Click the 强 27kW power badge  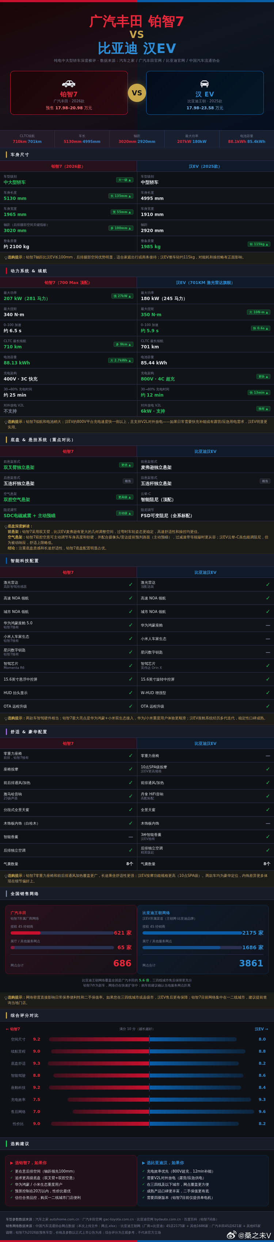click(x=122, y=296)
